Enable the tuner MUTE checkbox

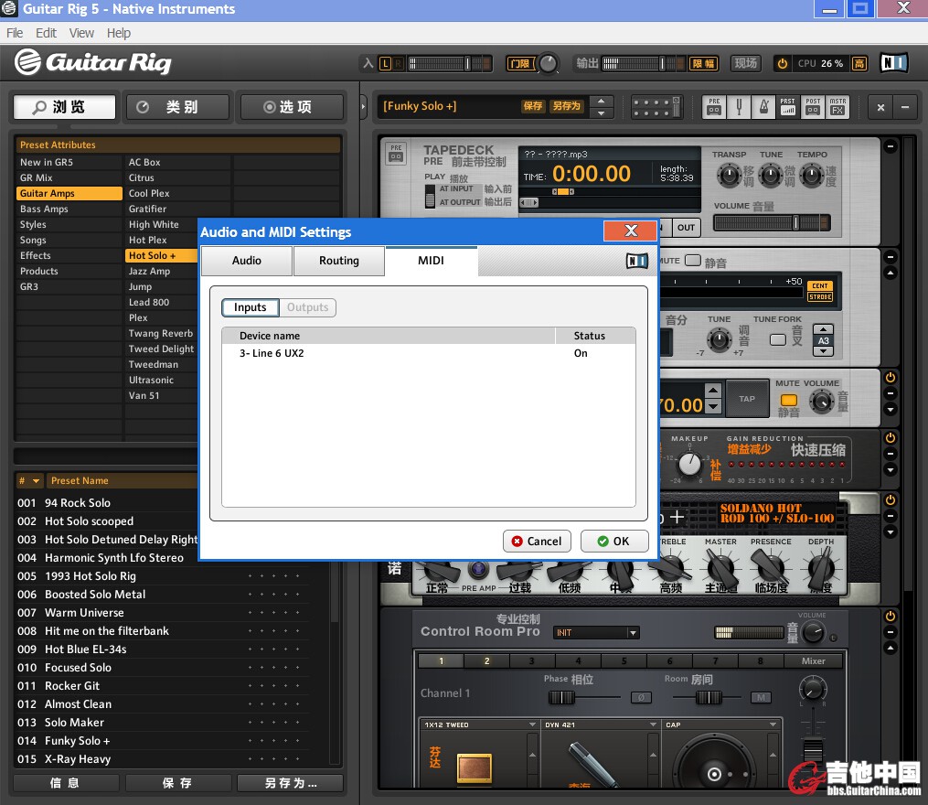click(x=693, y=261)
